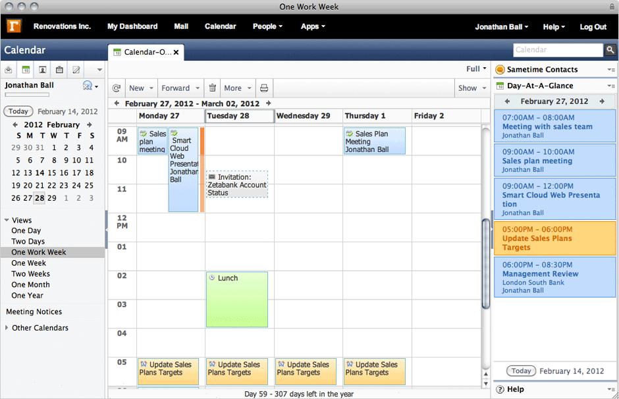Collapse the Views tree section
This screenshot has height=399, width=619.
coord(7,220)
